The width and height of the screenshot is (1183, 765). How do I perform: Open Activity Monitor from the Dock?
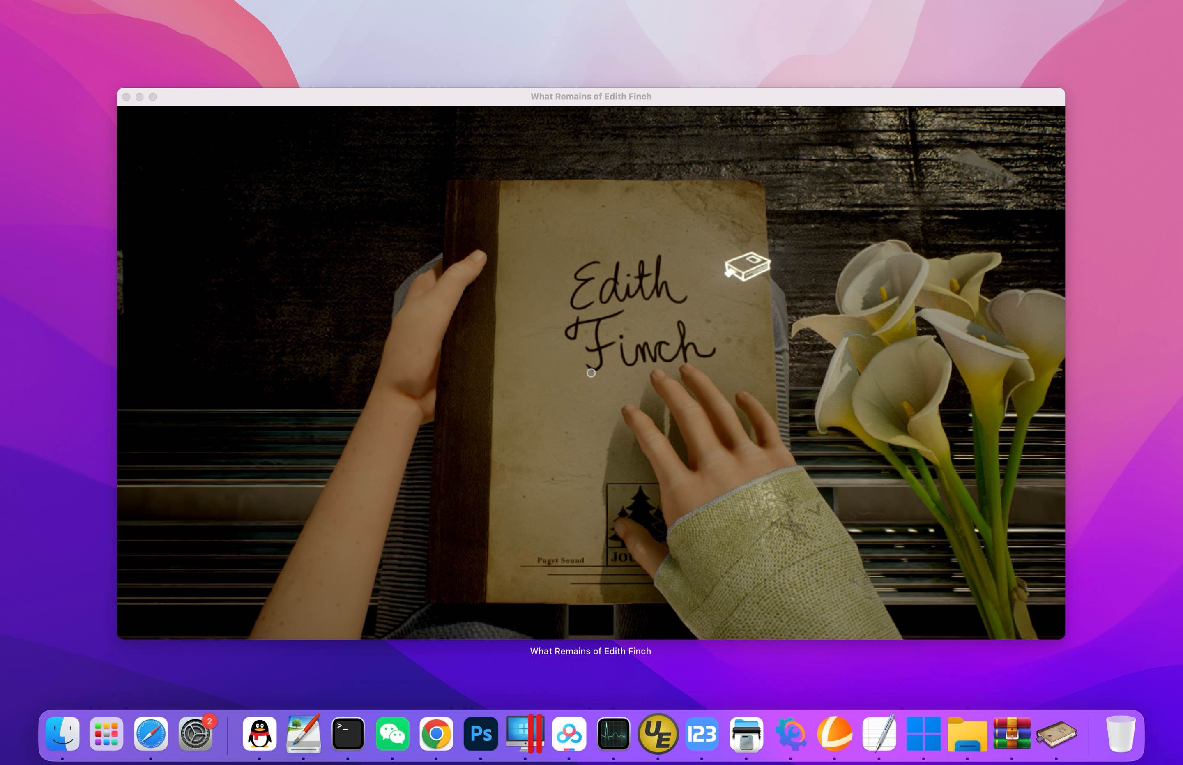pos(613,734)
